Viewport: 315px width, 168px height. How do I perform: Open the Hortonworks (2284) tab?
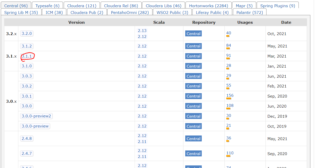click(208, 5)
